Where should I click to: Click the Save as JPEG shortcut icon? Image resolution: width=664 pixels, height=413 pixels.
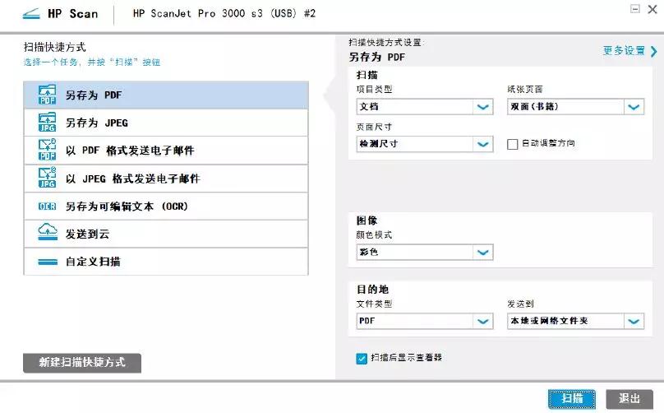(x=47, y=122)
